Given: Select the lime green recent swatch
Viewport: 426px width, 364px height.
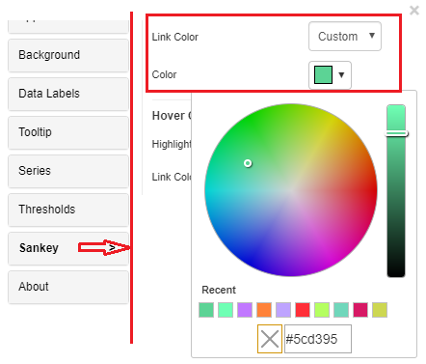Looking at the screenshot, I should (322, 310).
